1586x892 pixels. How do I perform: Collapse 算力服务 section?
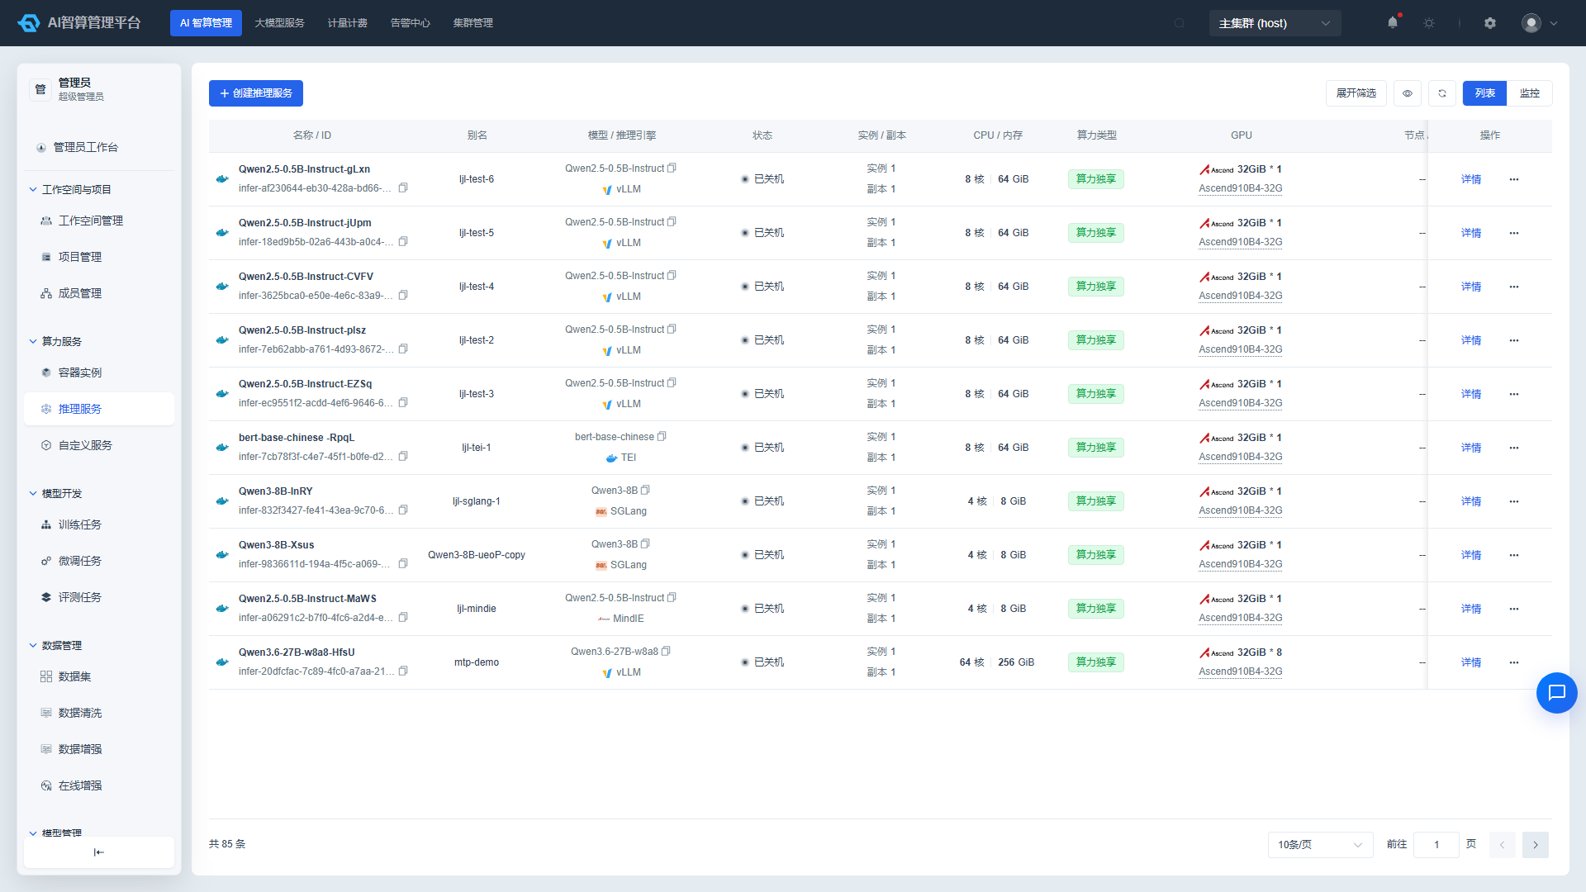pyautogui.click(x=33, y=342)
